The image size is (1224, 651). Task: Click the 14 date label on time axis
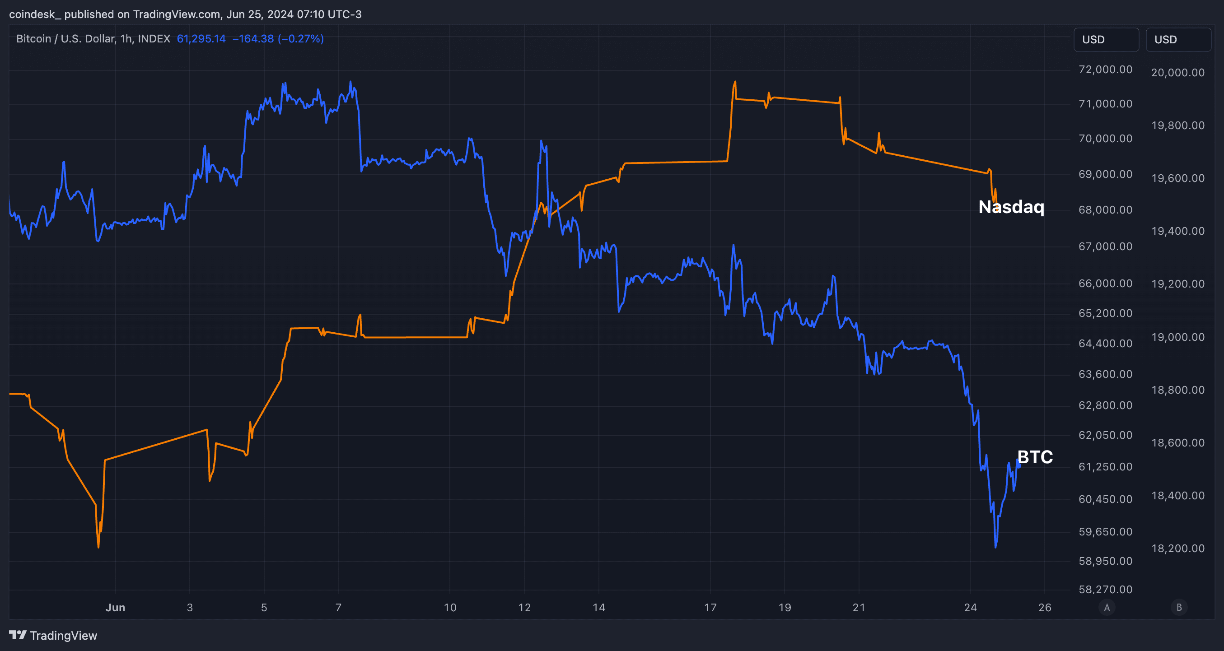click(599, 607)
